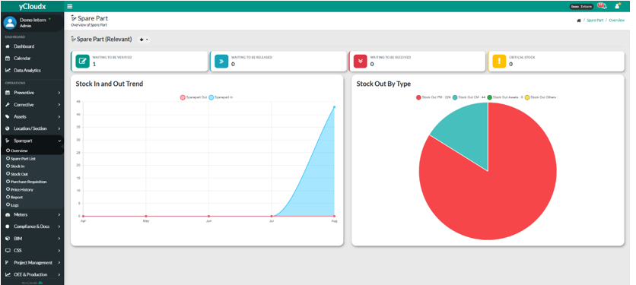Toggle the hamburger sidebar menu
This screenshot has width=636, height=285.
pyautogui.click(x=70, y=6)
